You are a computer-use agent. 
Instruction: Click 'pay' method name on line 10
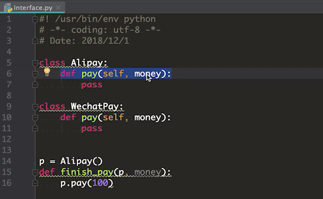tap(89, 118)
